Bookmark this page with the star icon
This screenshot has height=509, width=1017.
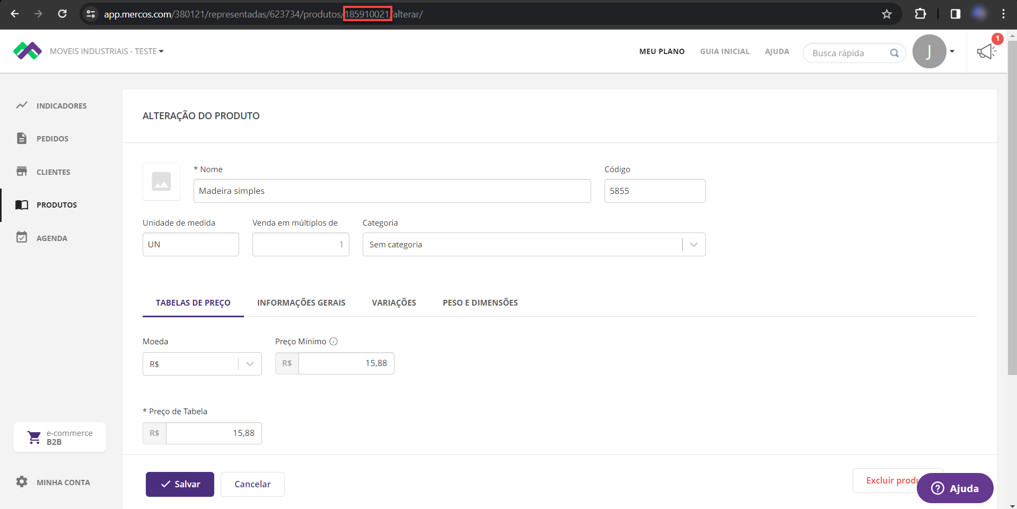[x=887, y=14]
